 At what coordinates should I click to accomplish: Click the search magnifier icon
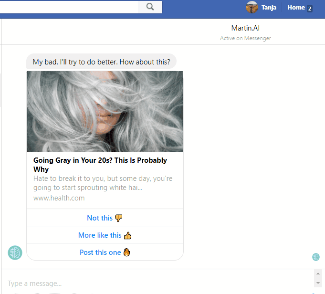[150, 7]
